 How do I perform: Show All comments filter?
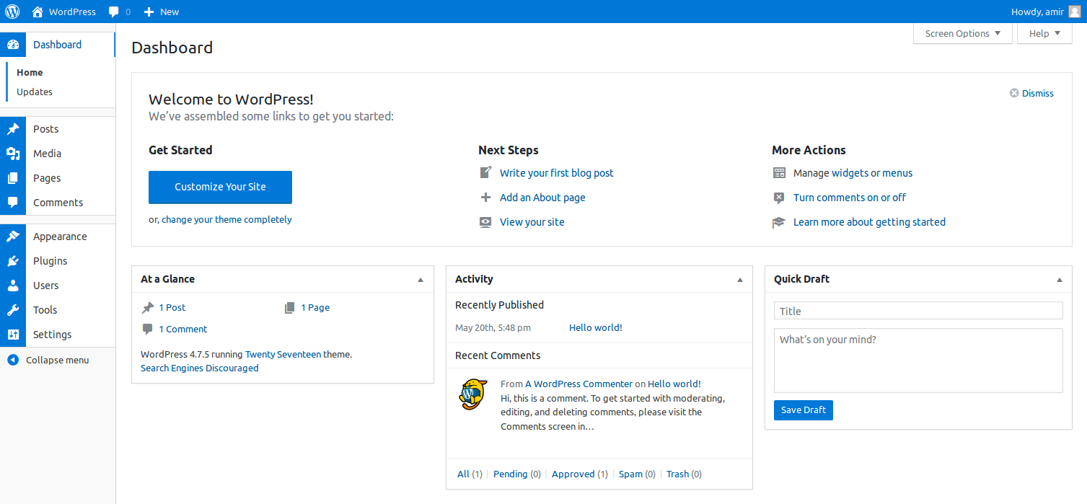click(x=463, y=474)
